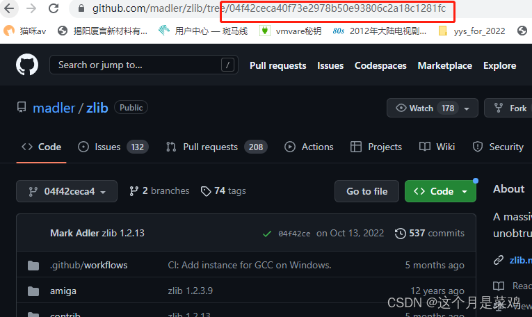The height and width of the screenshot is (317, 532).
Task: Click the green checkmark commit status icon
Action: 267,234
